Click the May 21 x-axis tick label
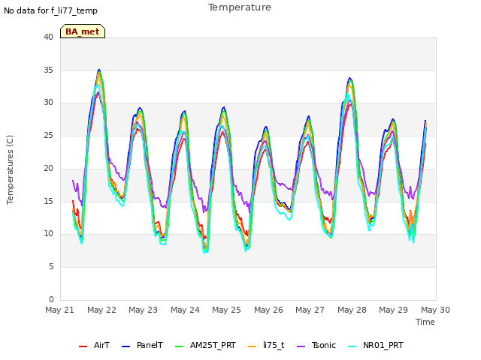The image size is (481, 360). pos(59,310)
